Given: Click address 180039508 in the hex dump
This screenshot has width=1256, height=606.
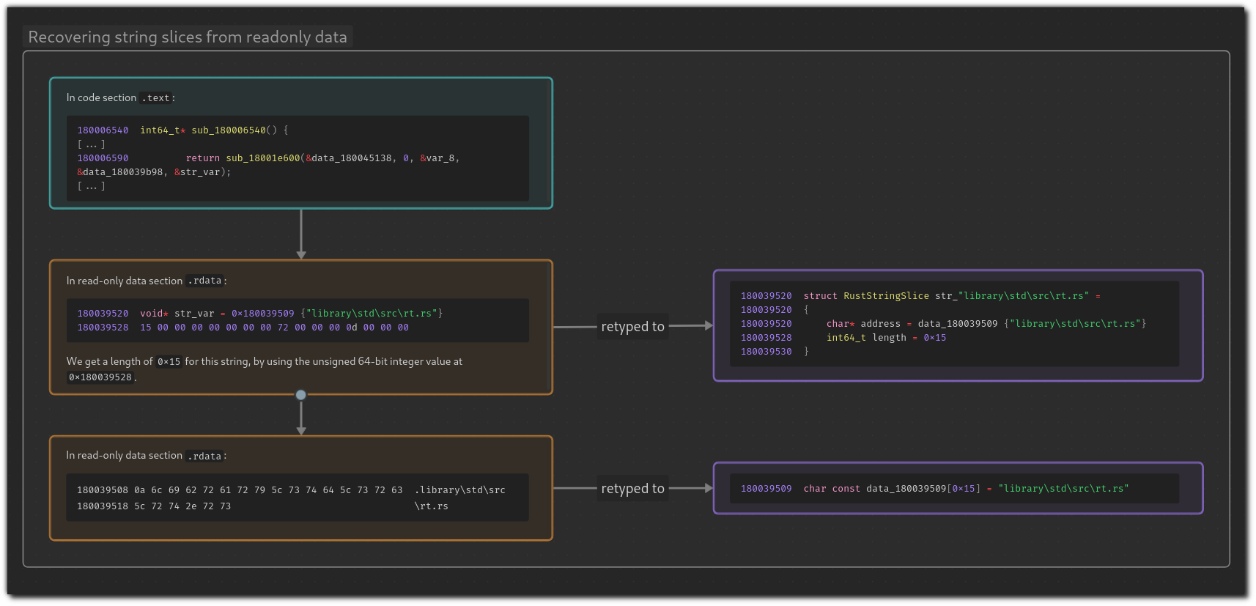Looking at the screenshot, I should [x=102, y=490].
